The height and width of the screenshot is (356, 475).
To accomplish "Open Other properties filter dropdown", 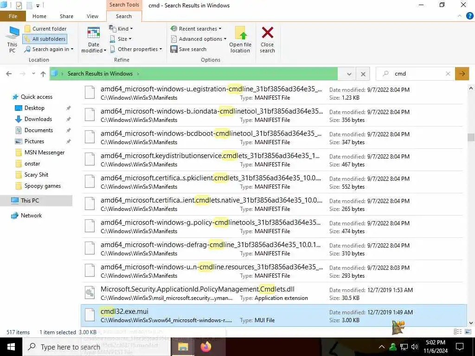I will (x=136, y=49).
